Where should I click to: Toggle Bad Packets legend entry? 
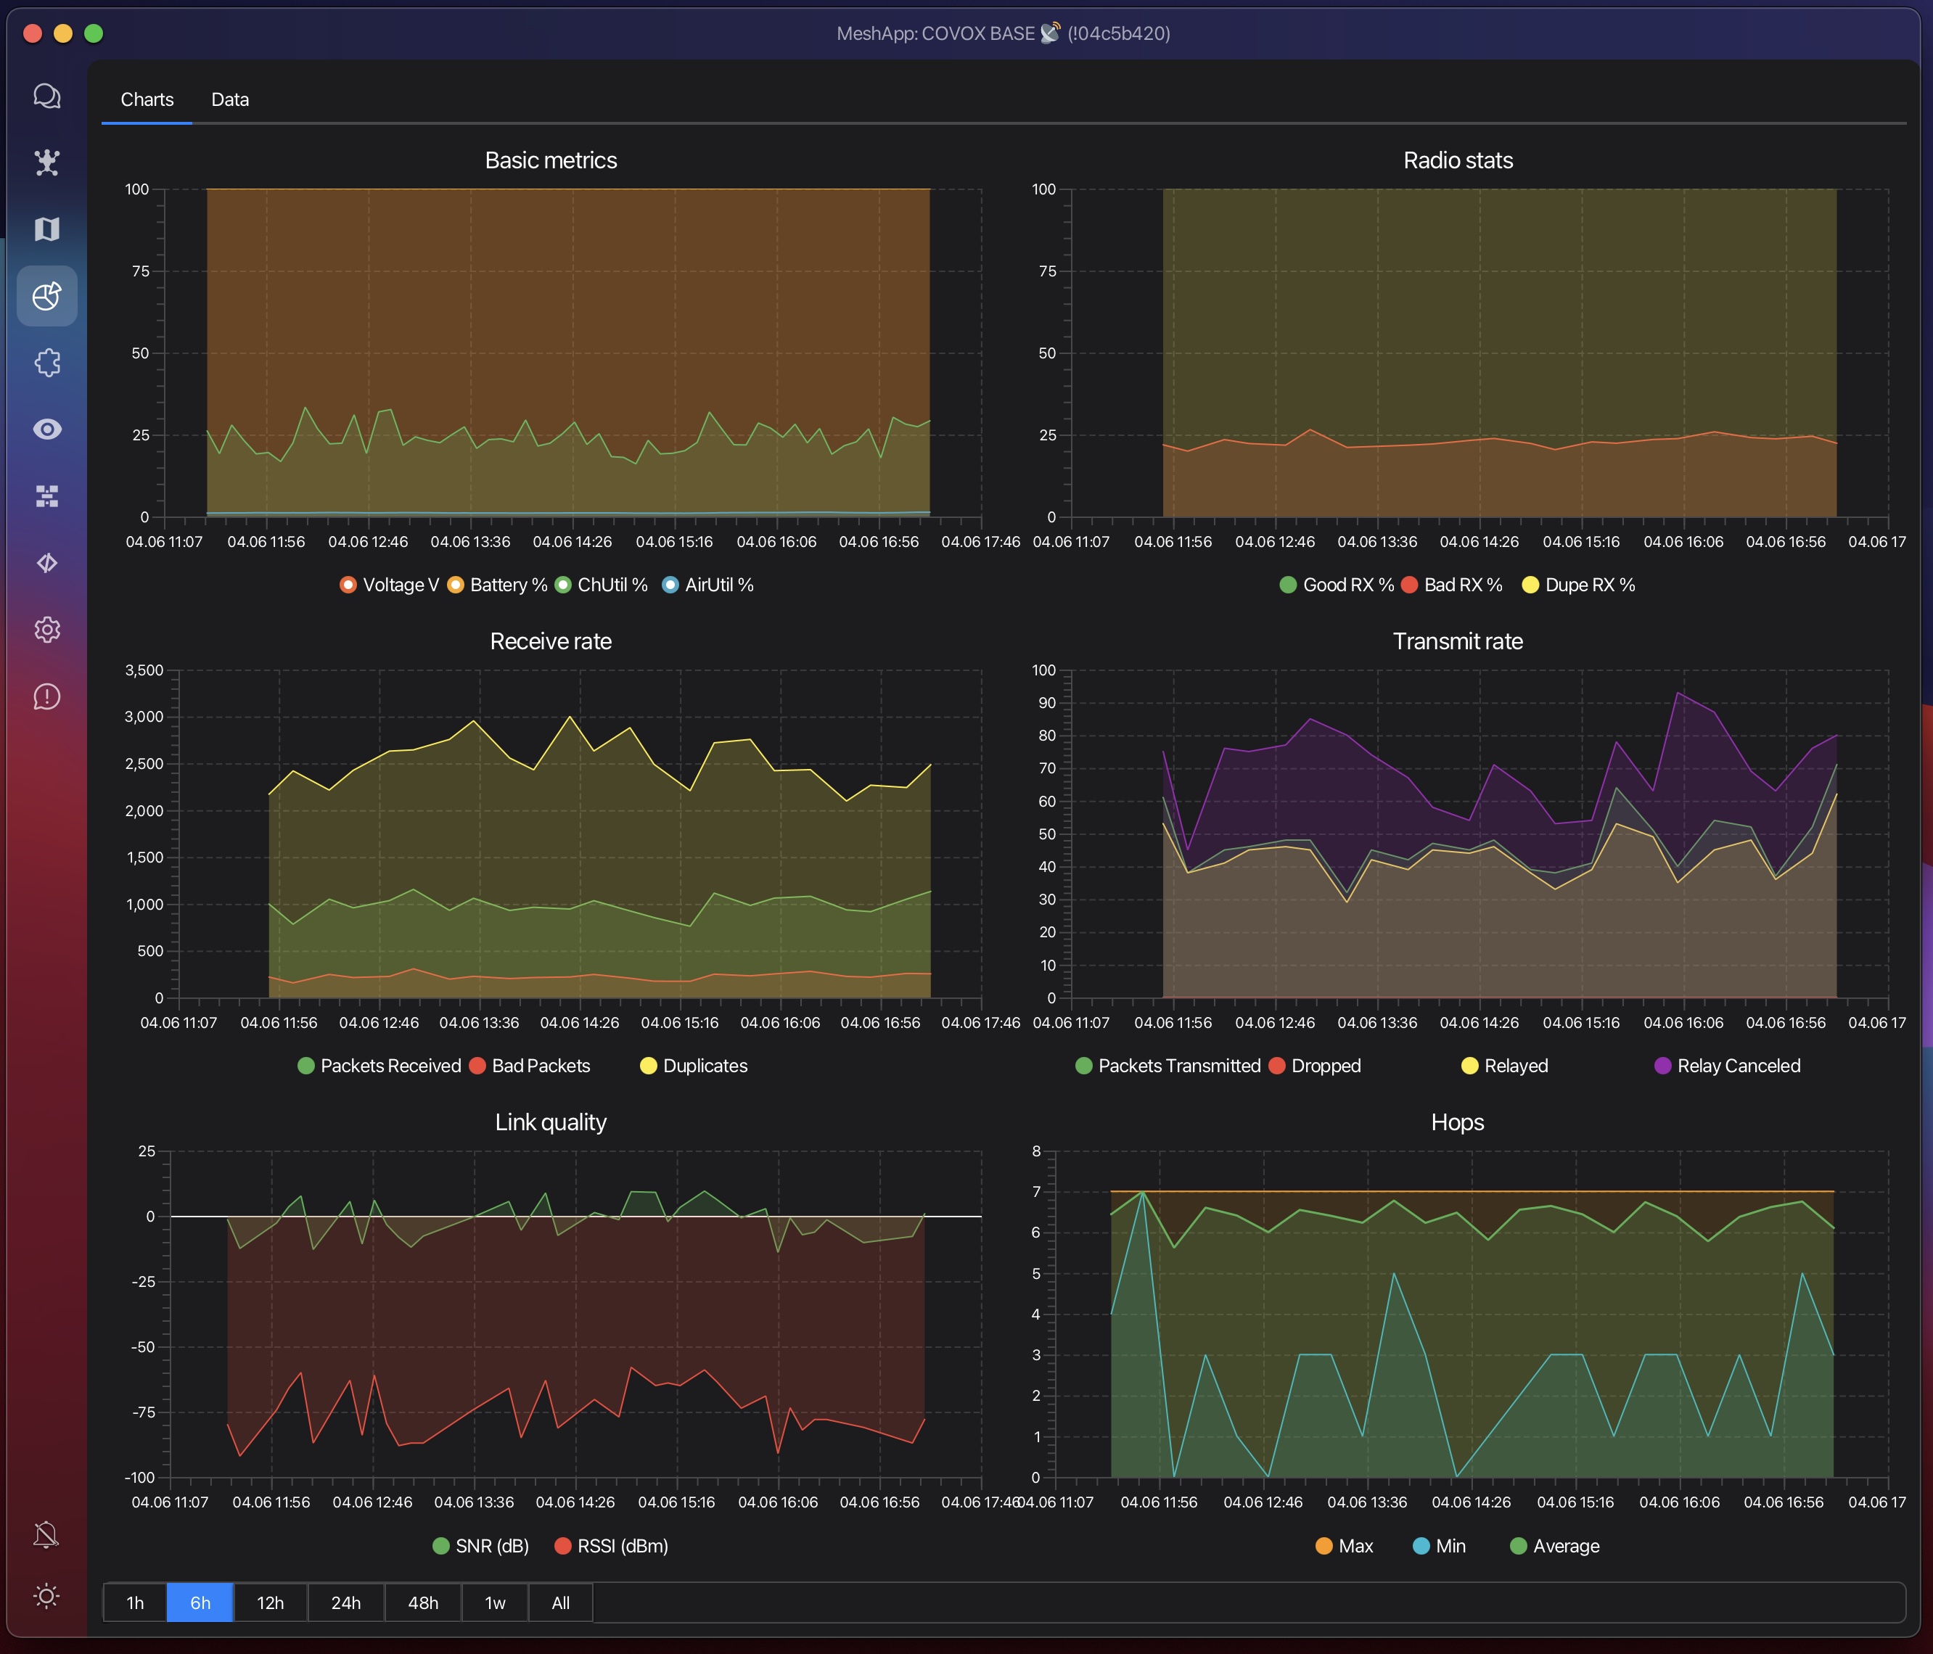click(x=529, y=1066)
